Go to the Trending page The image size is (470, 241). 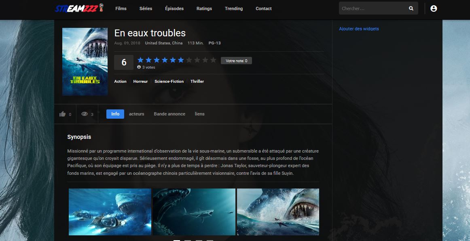click(234, 8)
